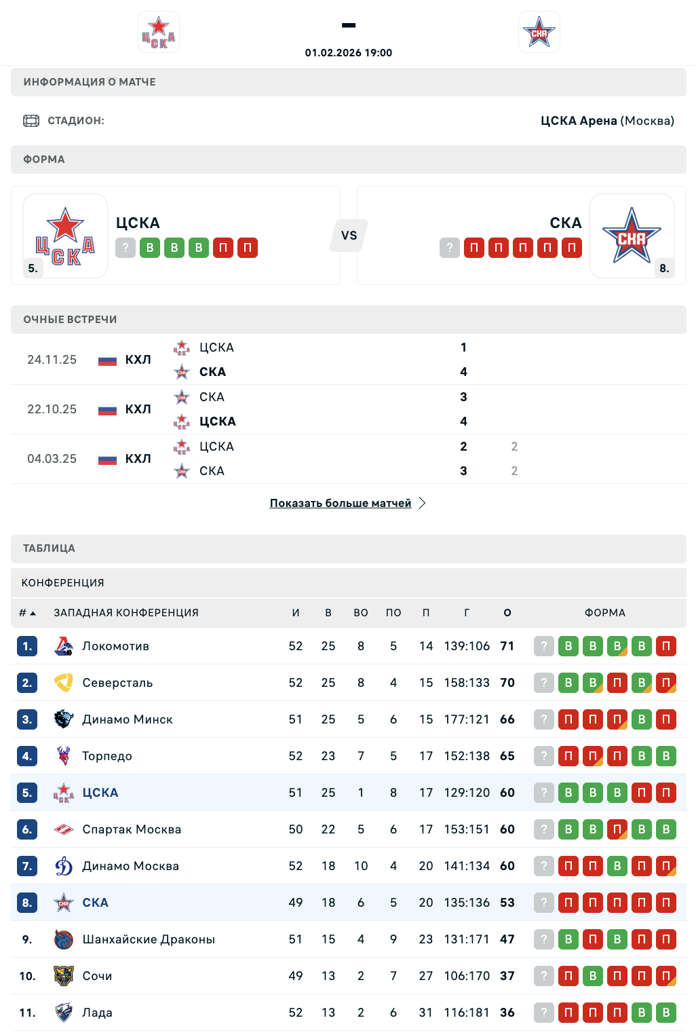Screen dimensions: 696x1033
Task: Click the CSKA logo in the match header
Action: pyautogui.click(x=159, y=33)
